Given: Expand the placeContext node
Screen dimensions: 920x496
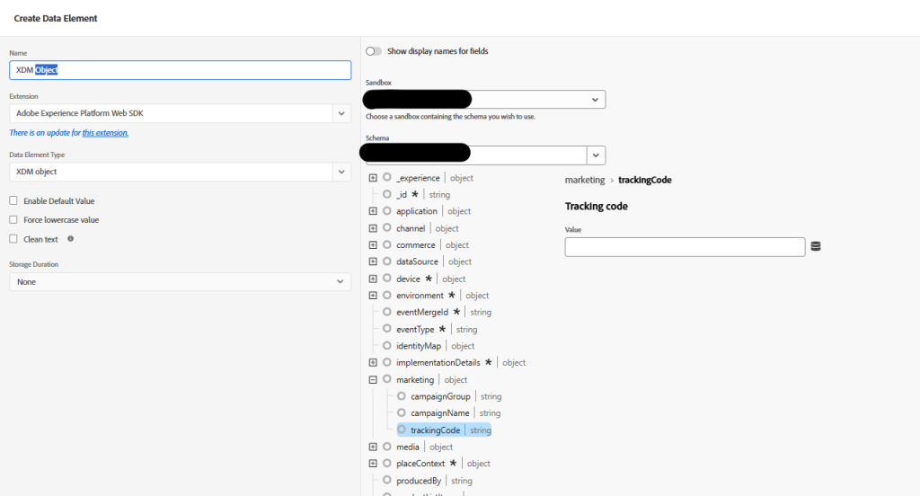Looking at the screenshot, I should click(373, 463).
